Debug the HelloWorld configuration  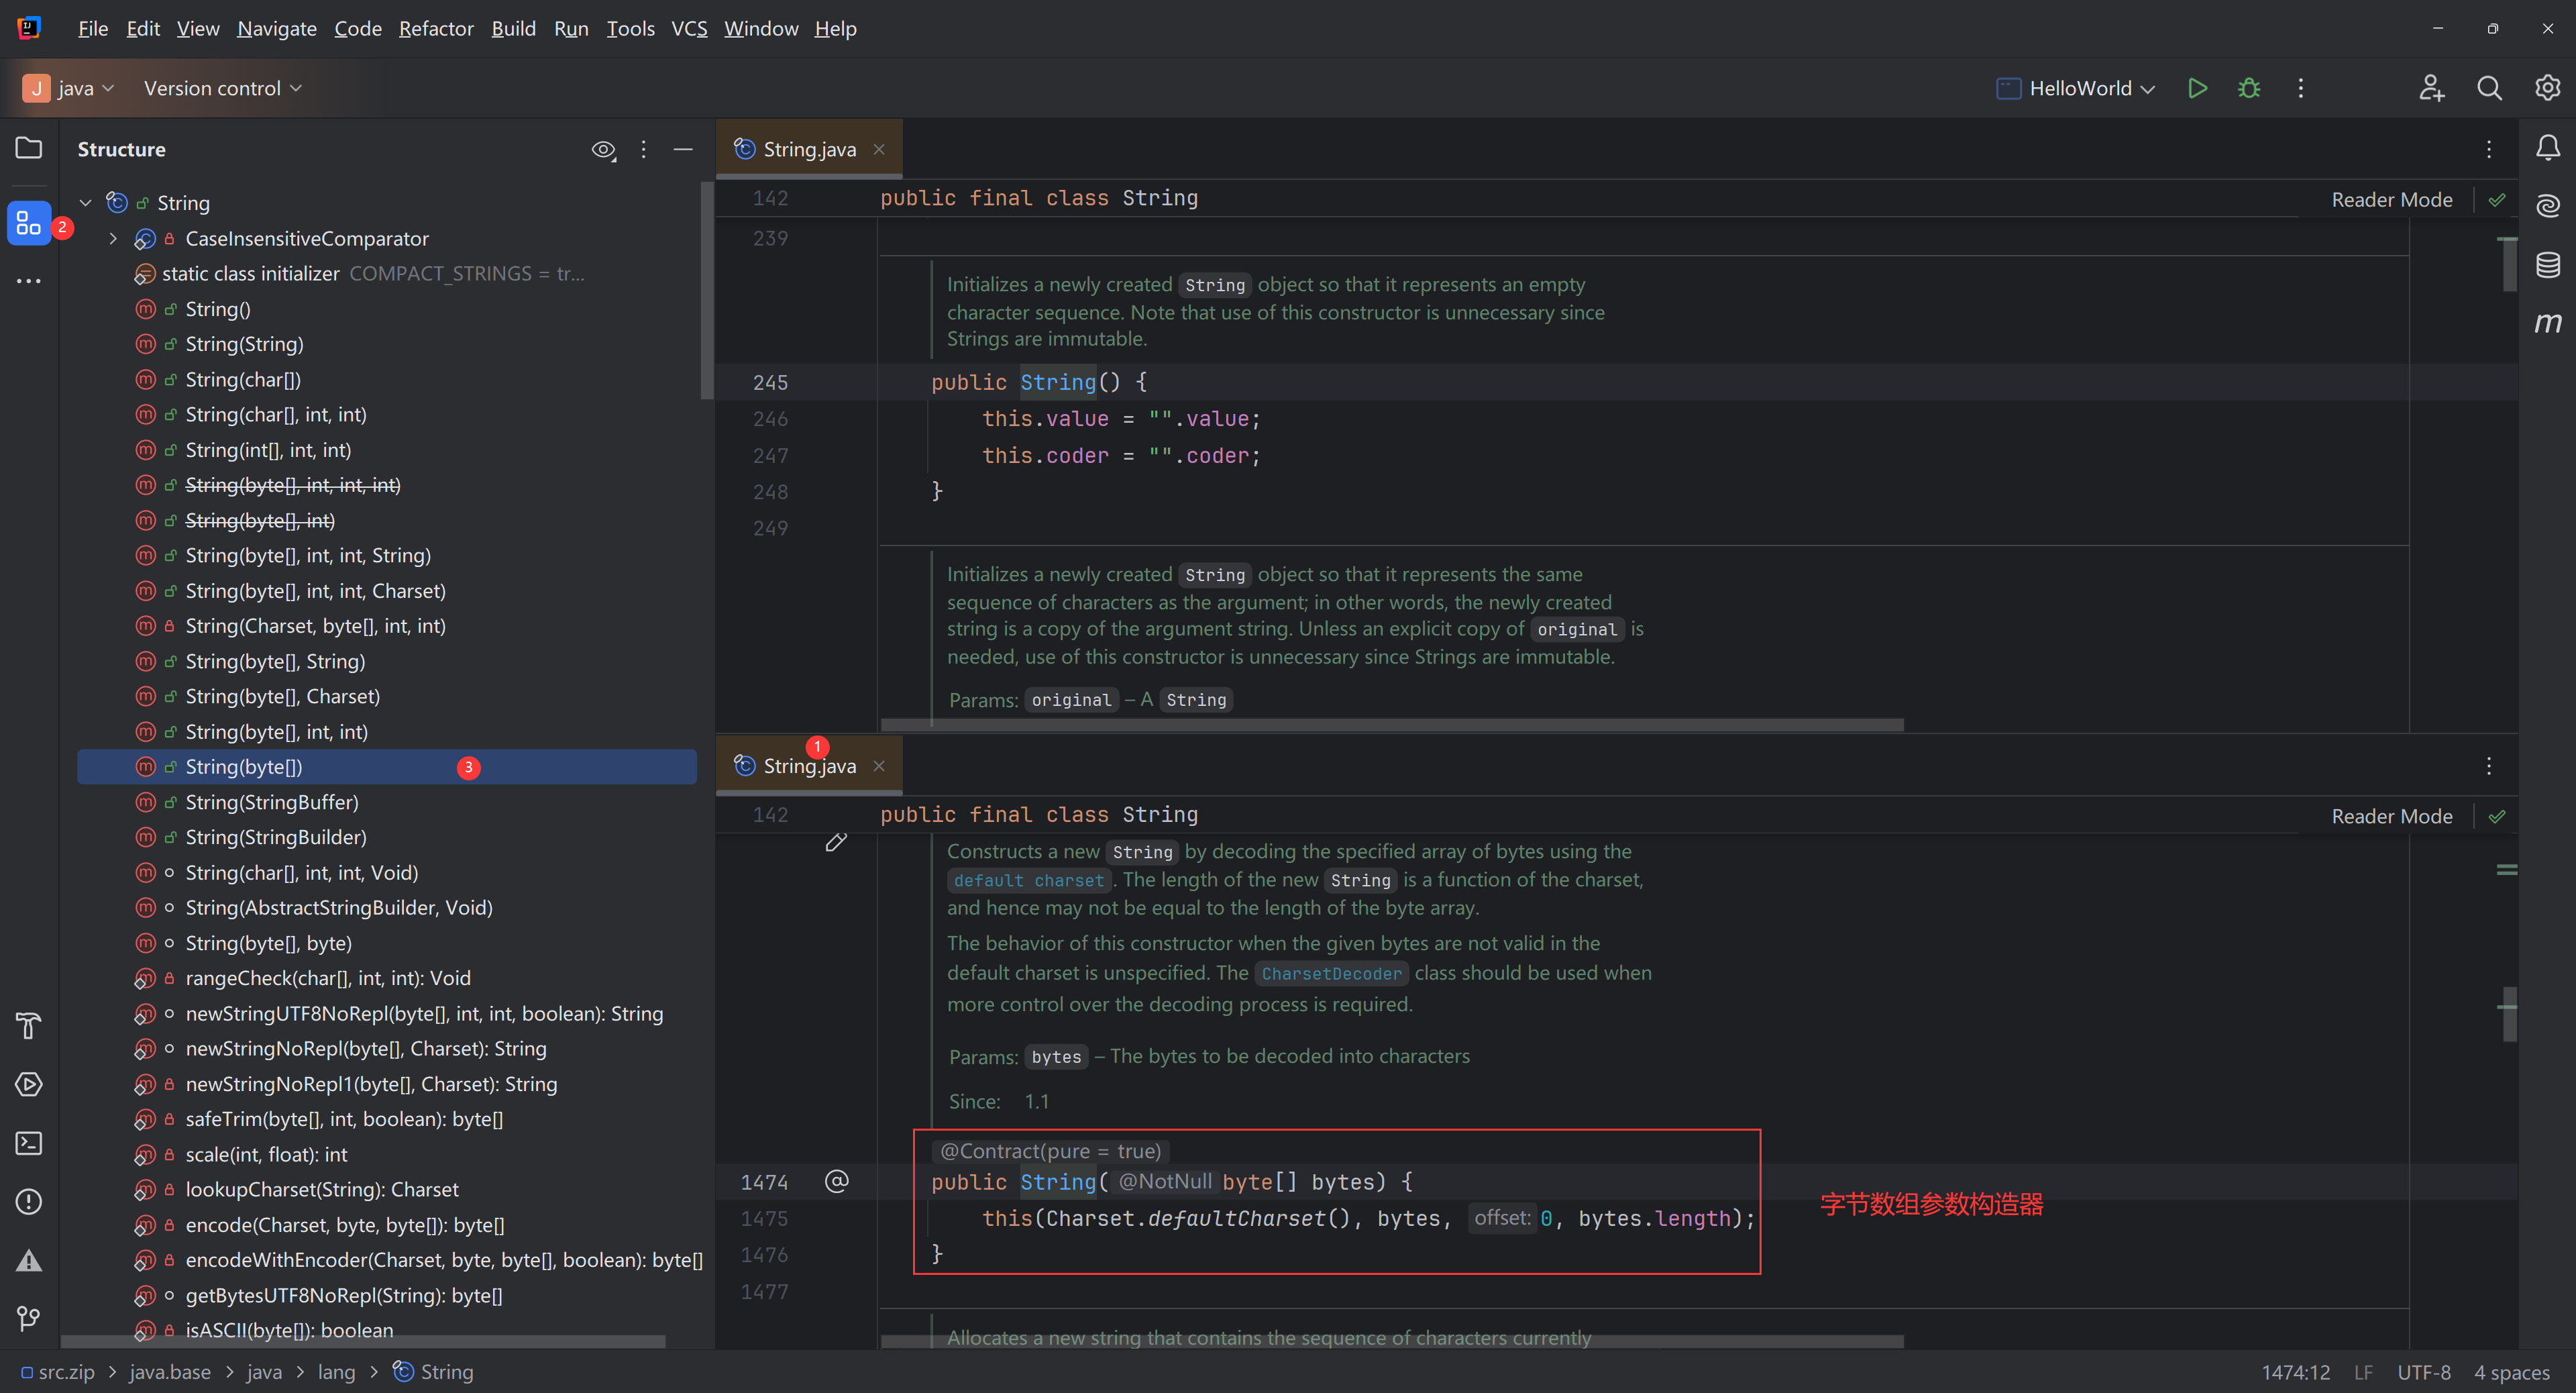[x=2249, y=88]
